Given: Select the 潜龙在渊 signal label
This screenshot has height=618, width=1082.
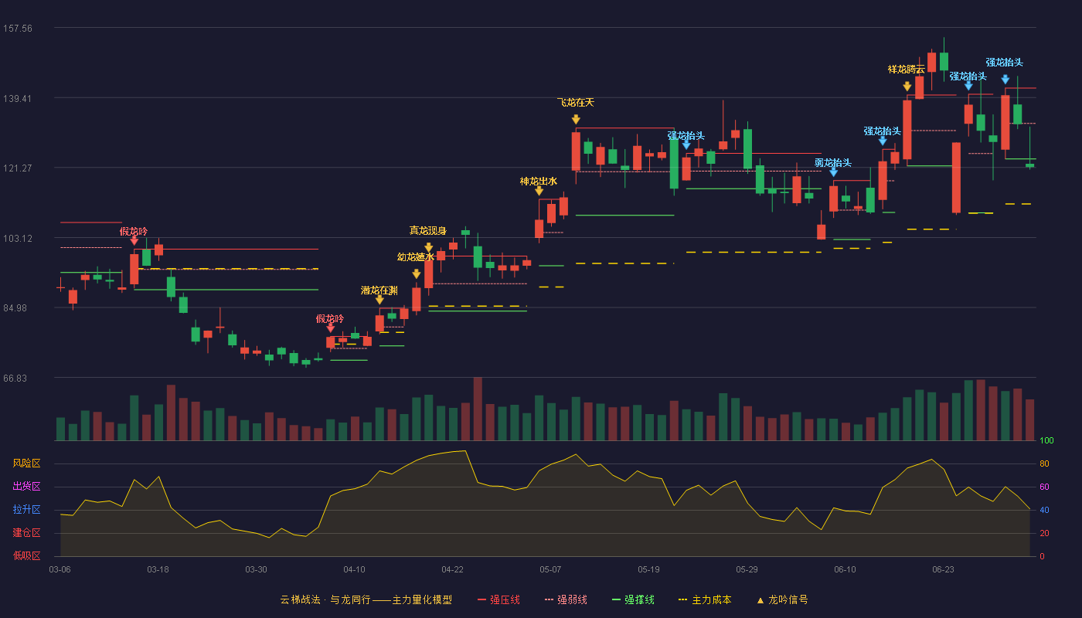Looking at the screenshot, I should click(379, 290).
